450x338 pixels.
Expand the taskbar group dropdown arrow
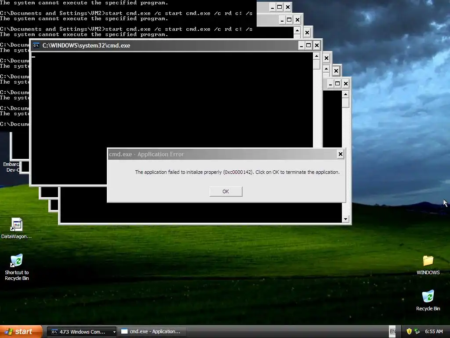(x=114, y=332)
